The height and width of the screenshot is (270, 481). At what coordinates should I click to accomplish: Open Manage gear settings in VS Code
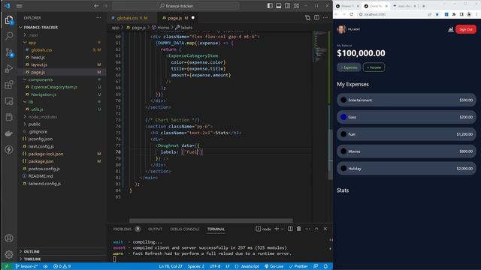pyautogui.click(x=9, y=254)
